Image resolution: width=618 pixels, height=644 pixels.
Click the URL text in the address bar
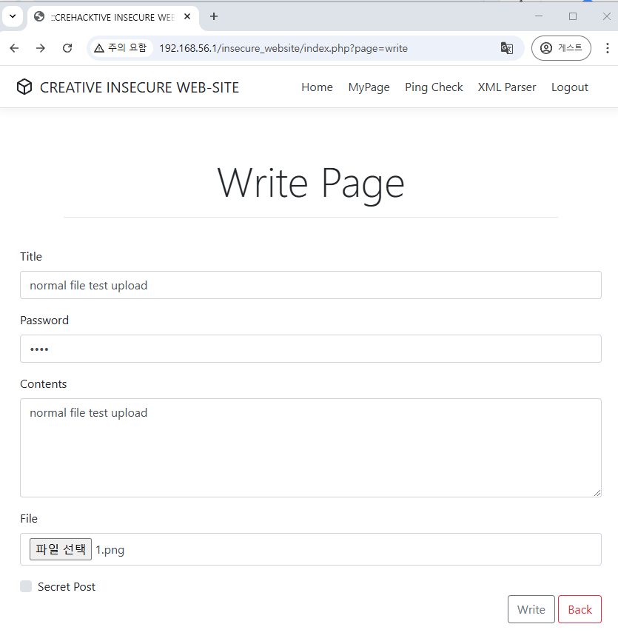(283, 48)
